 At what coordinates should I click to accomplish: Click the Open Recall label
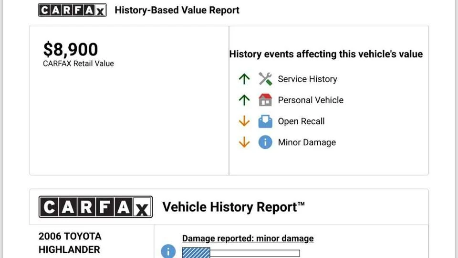click(301, 121)
